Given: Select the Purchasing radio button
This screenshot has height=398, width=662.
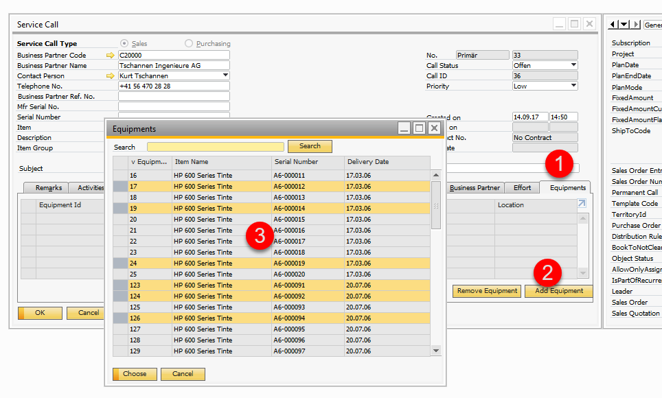Looking at the screenshot, I should (x=189, y=43).
